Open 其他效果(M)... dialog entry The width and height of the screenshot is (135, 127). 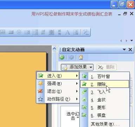105,124
